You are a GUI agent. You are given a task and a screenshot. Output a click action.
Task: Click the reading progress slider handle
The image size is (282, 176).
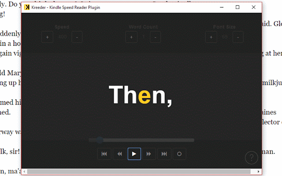tap(100, 140)
